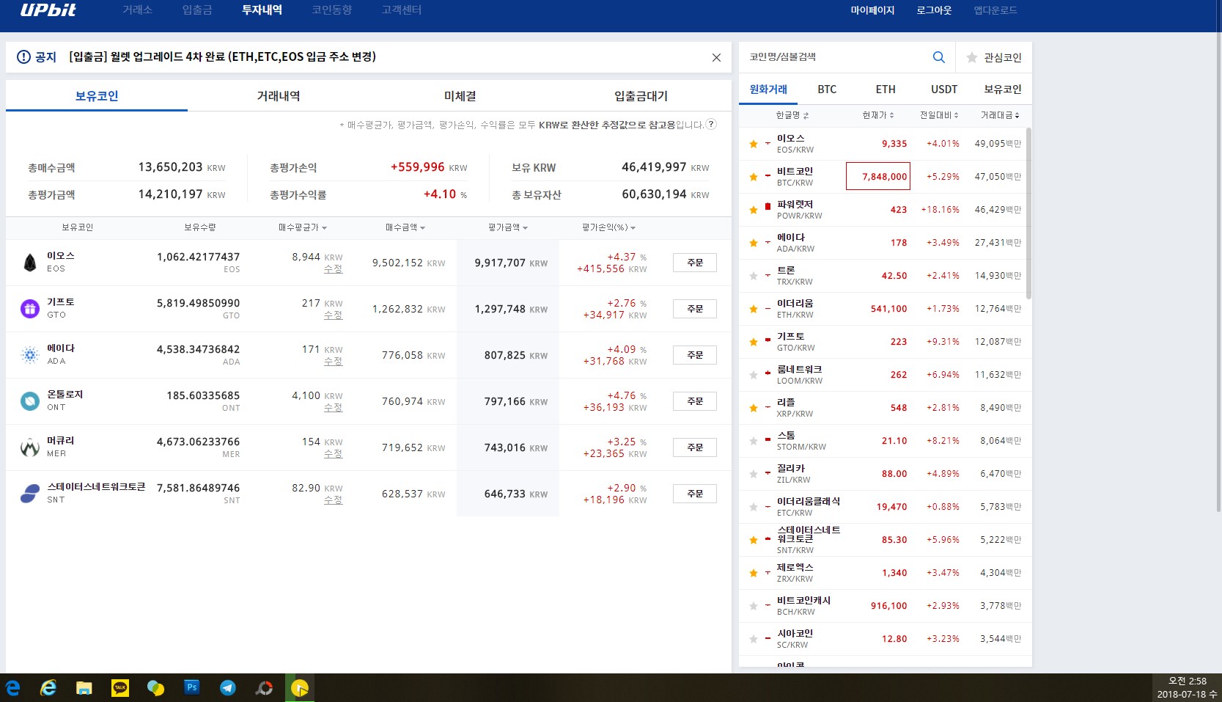Open 마이페이지 link

[x=872, y=10]
